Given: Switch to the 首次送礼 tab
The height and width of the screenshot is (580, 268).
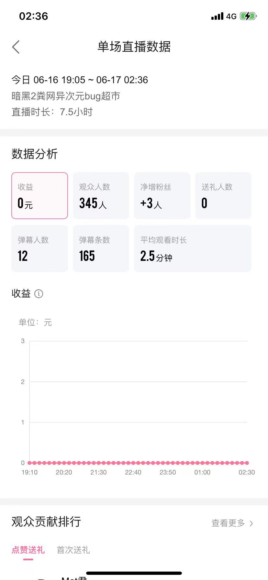Looking at the screenshot, I should (73, 550).
